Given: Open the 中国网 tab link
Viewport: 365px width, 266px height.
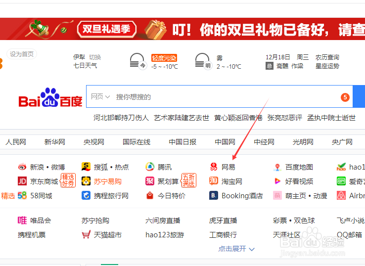Looking at the screenshot, I should 225,142.
